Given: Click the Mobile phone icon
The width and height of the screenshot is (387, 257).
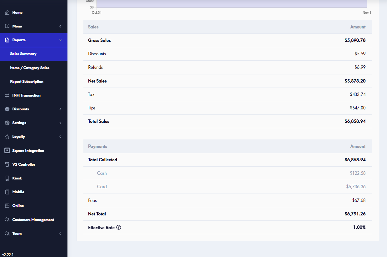Looking at the screenshot, I should pos(7,192).
